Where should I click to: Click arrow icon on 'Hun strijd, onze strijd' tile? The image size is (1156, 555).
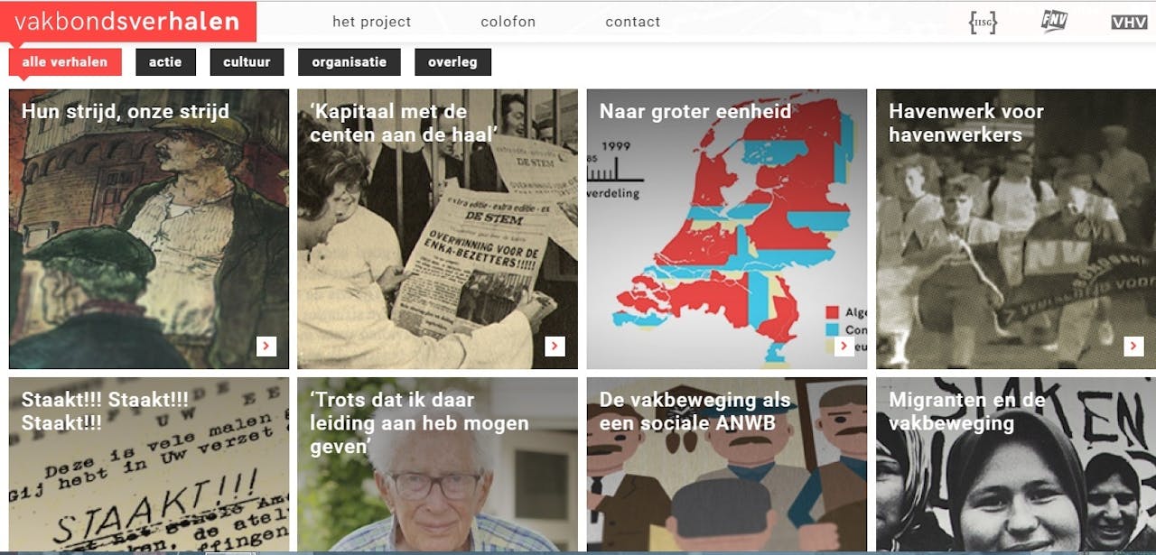click(266, 346)
